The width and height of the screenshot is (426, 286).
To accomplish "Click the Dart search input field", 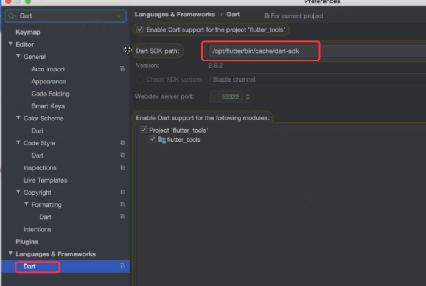I will (x=66, y=16).
